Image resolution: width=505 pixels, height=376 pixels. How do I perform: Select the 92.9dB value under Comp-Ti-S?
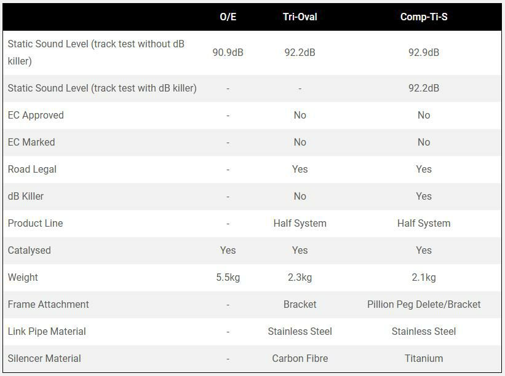[424, 53]
